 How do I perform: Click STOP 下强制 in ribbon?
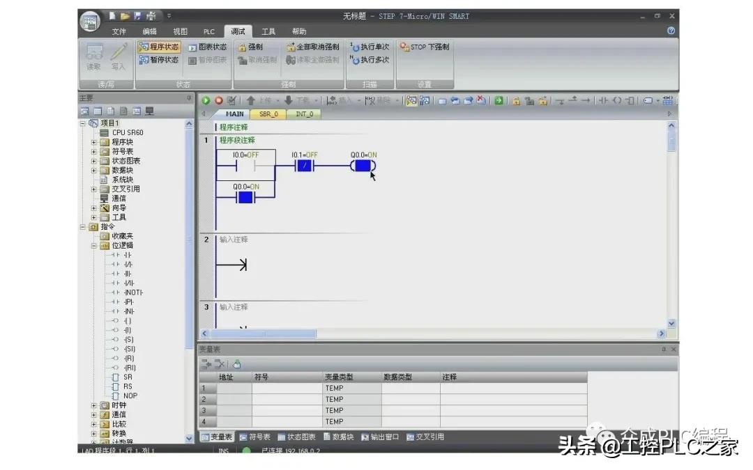click(425, 47)
